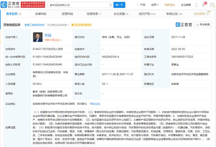The width and height of the screenshot is (216, 147).
Task: Open the user avatar in the header
Action: (212, 5)
